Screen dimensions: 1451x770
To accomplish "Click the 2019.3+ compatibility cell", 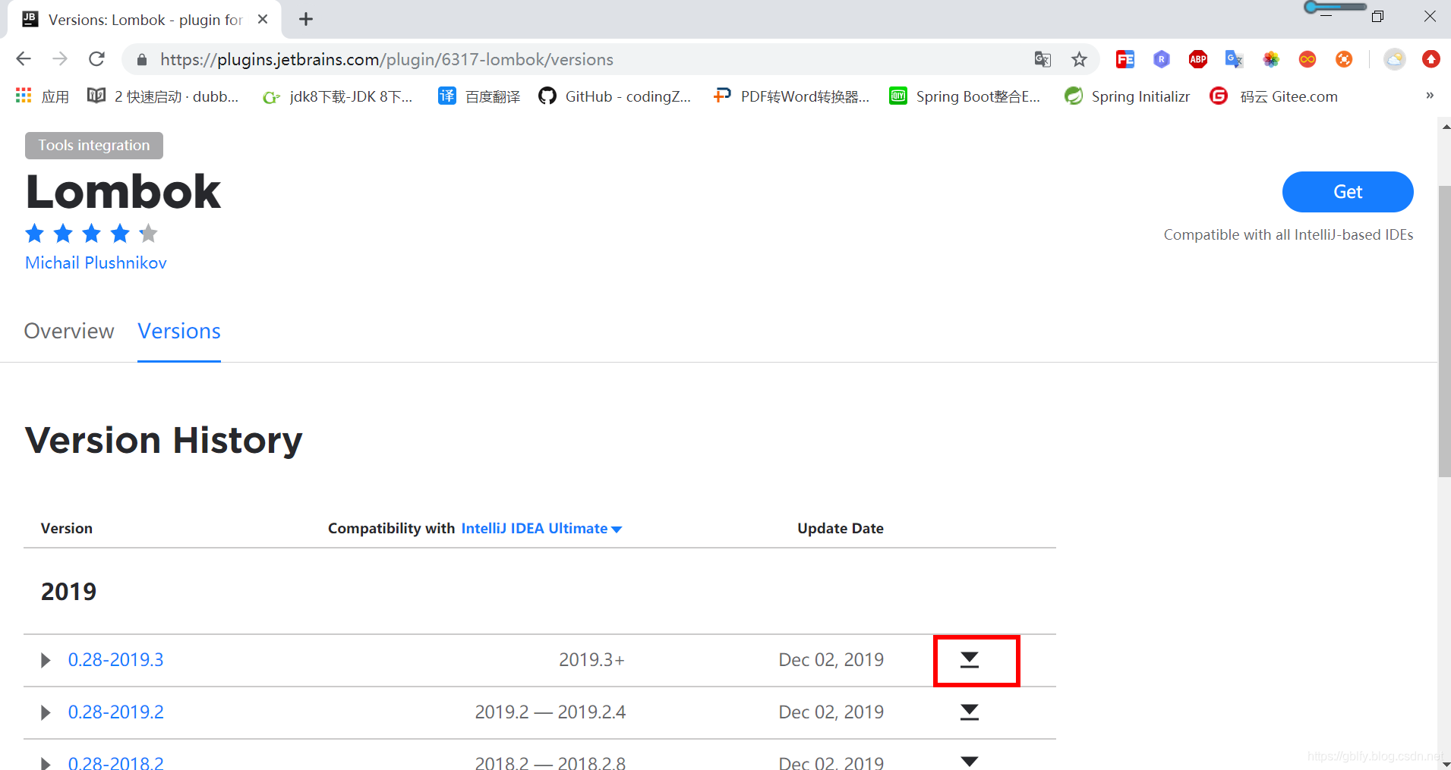I will pyautogui.click(x=592, y=660).
